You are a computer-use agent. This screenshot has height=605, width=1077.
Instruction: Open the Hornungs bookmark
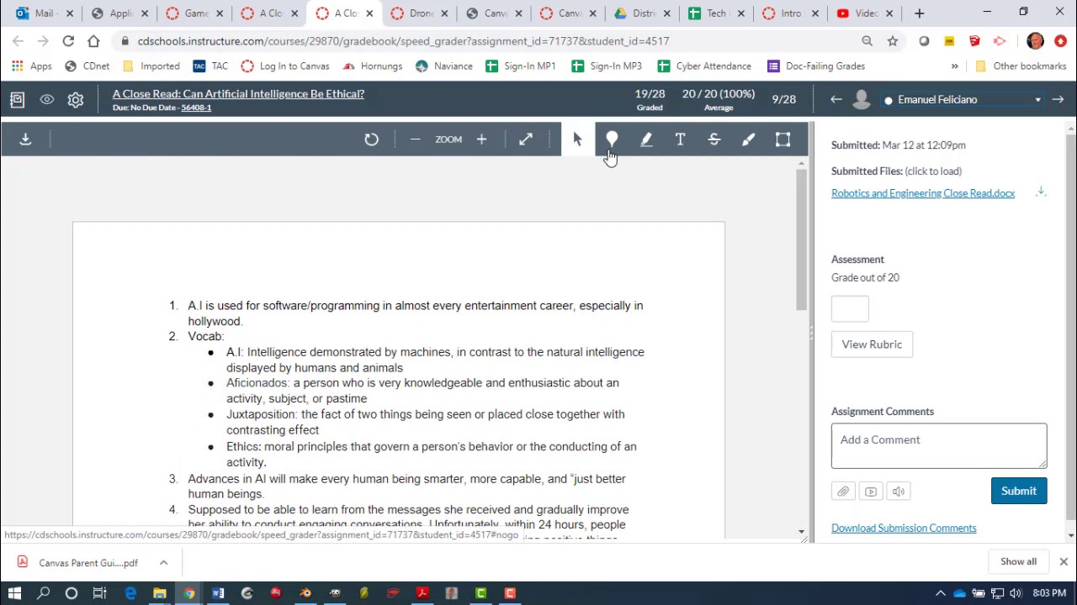[x=373, y=66]
